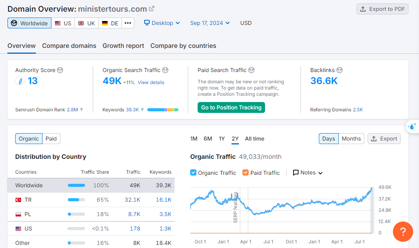Select the US flag database
Screen dimensions: 419x248
63,23
